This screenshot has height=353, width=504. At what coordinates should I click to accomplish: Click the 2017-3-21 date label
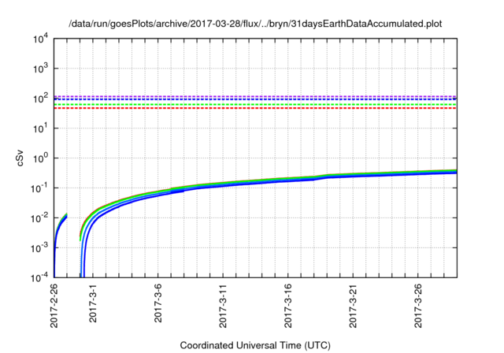(x=353, y=306)
